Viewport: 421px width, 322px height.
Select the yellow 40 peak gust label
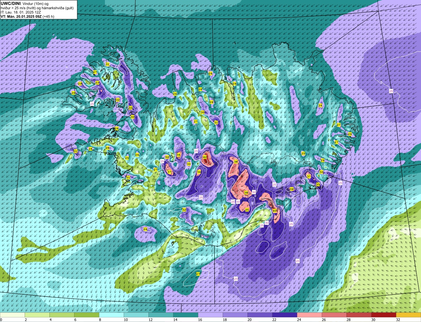[x=275, y=211]
